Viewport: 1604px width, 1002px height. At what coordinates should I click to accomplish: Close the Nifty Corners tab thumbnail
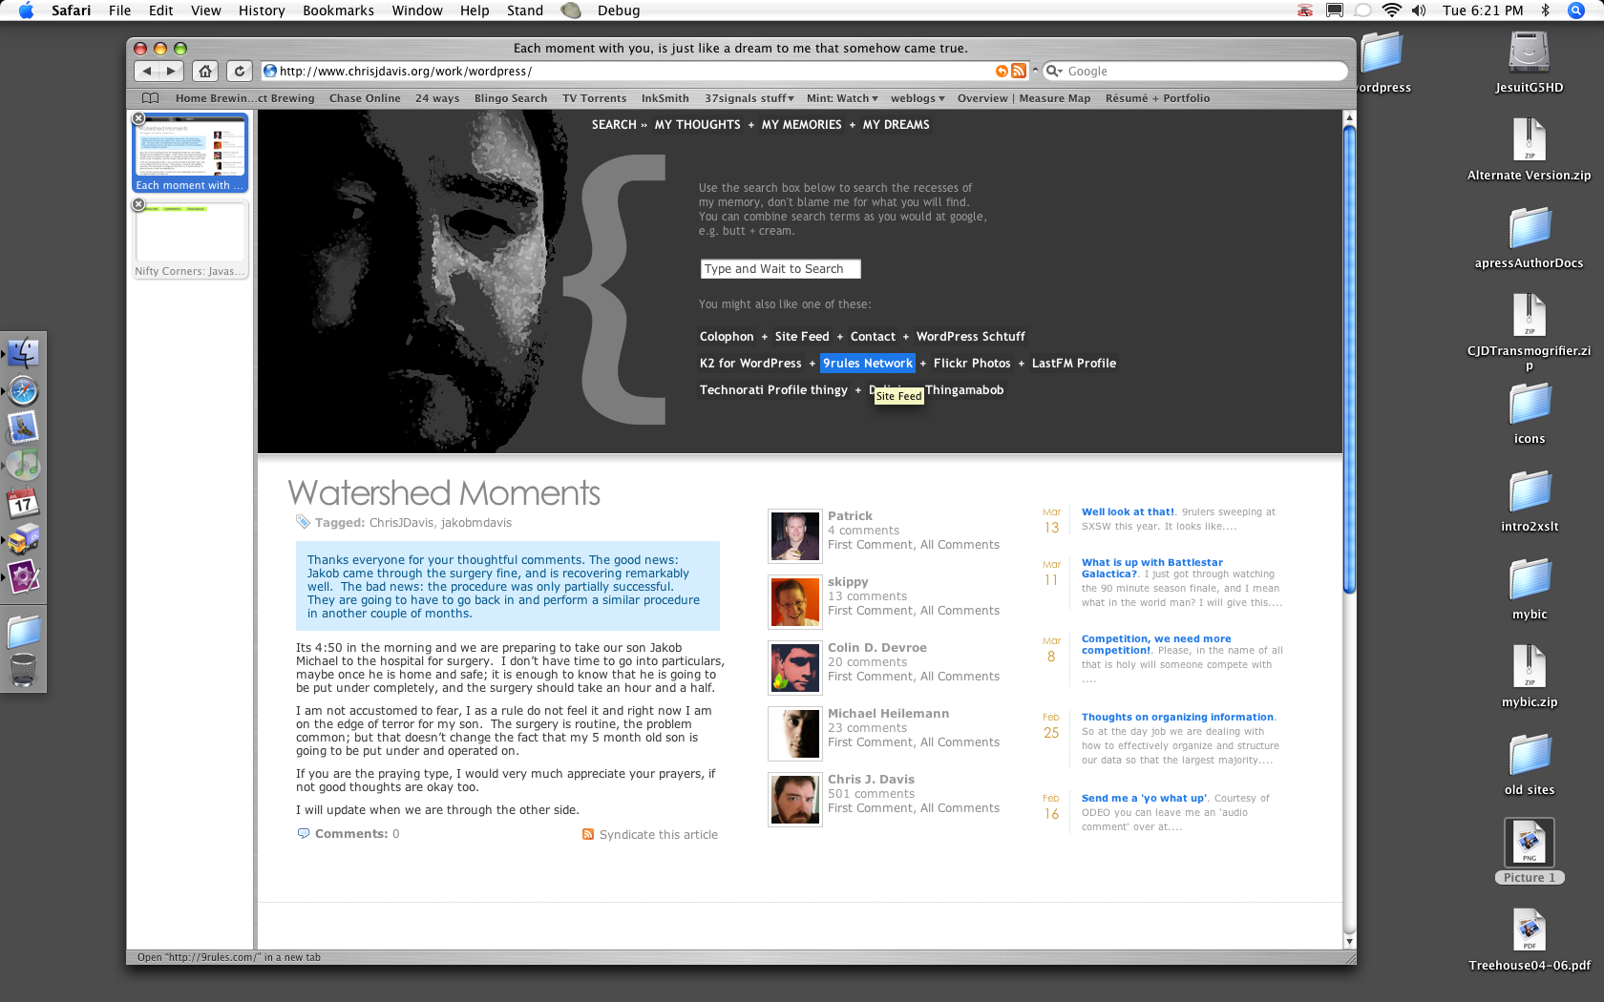[139, 204]
